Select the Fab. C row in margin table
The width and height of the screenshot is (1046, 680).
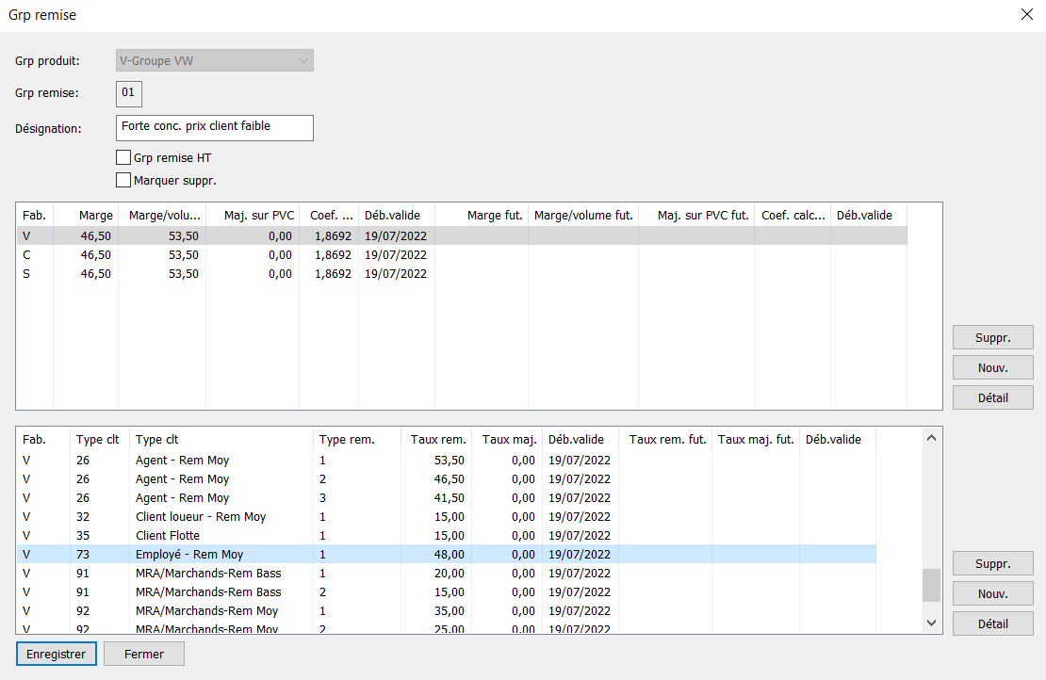click(462, 254)
